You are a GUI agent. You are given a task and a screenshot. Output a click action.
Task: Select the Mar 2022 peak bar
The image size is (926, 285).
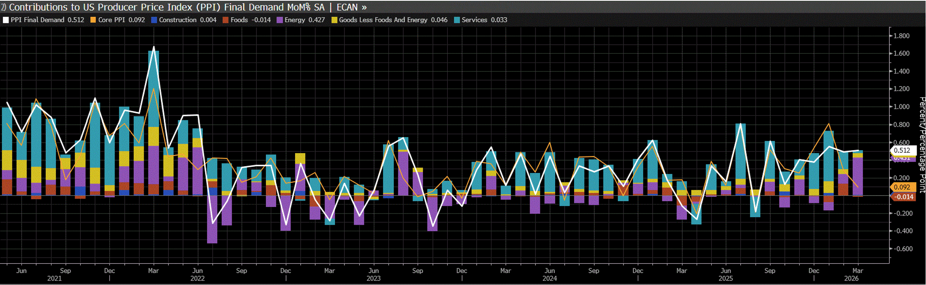(154, 123)
